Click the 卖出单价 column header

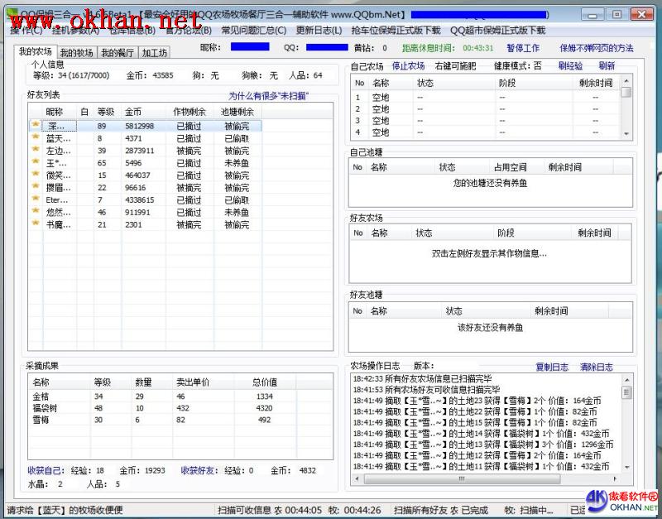pyautogui.click(x=204, y=382)
